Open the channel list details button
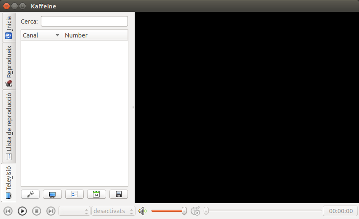 coord(74,194)
